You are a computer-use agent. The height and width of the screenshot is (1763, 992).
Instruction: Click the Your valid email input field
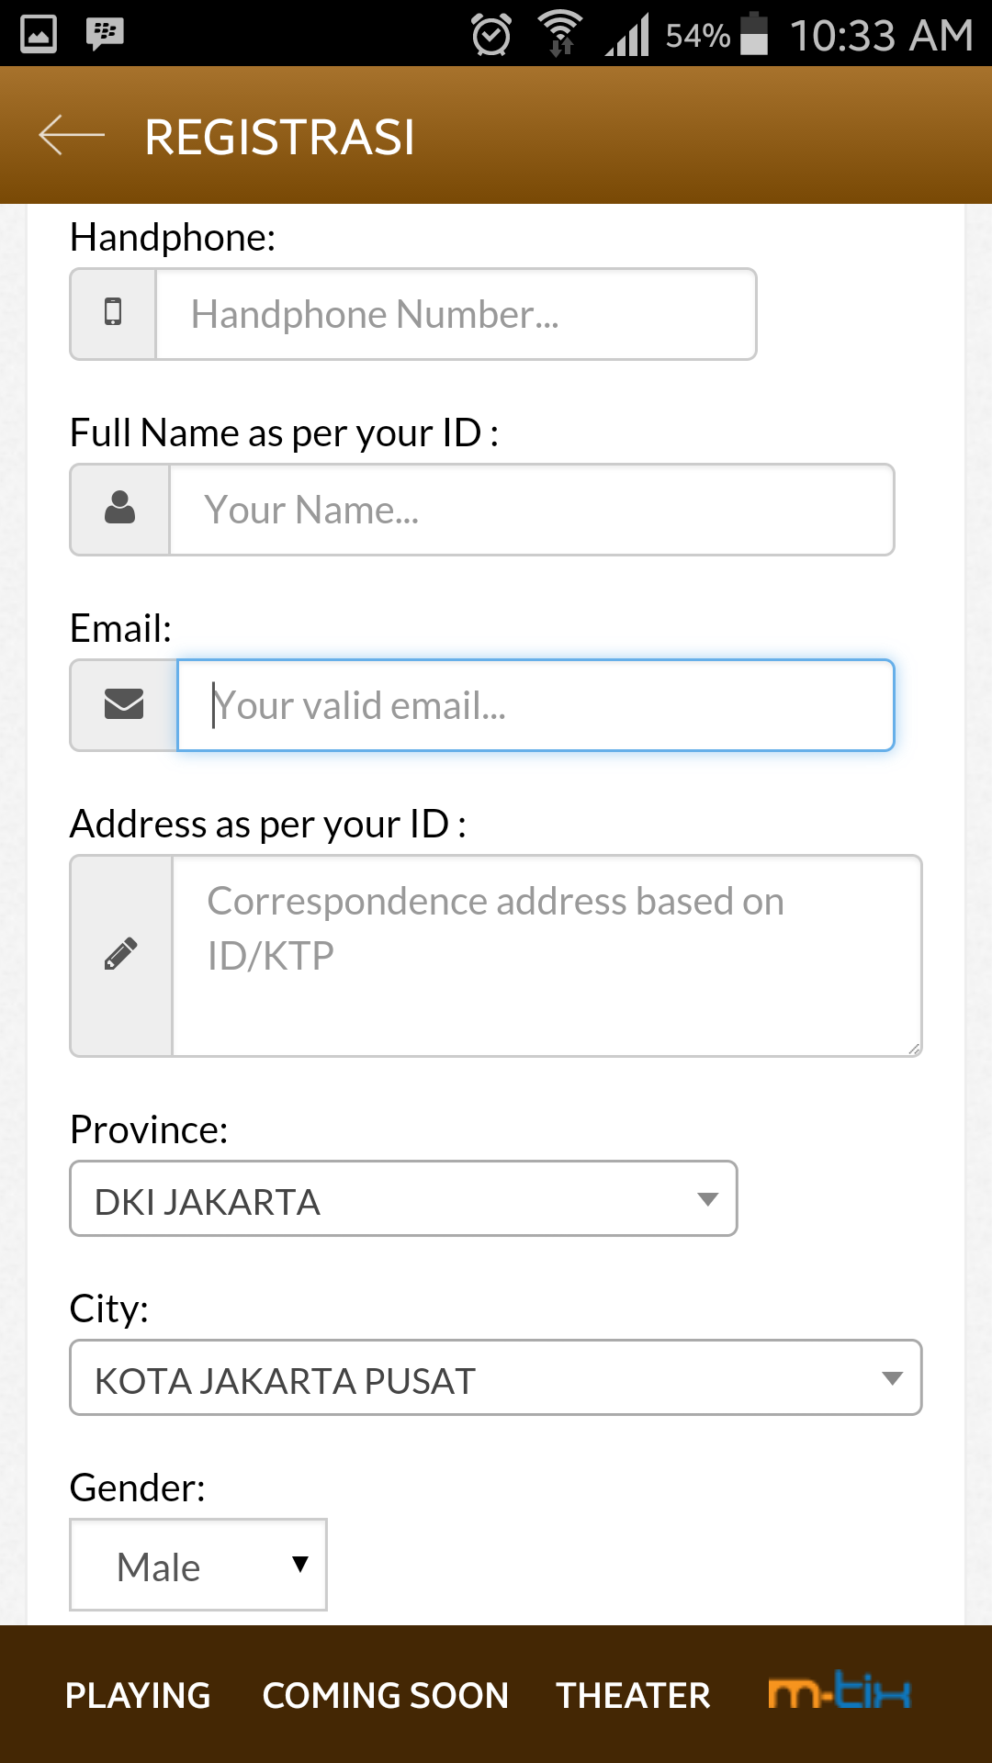pos(535,705)
